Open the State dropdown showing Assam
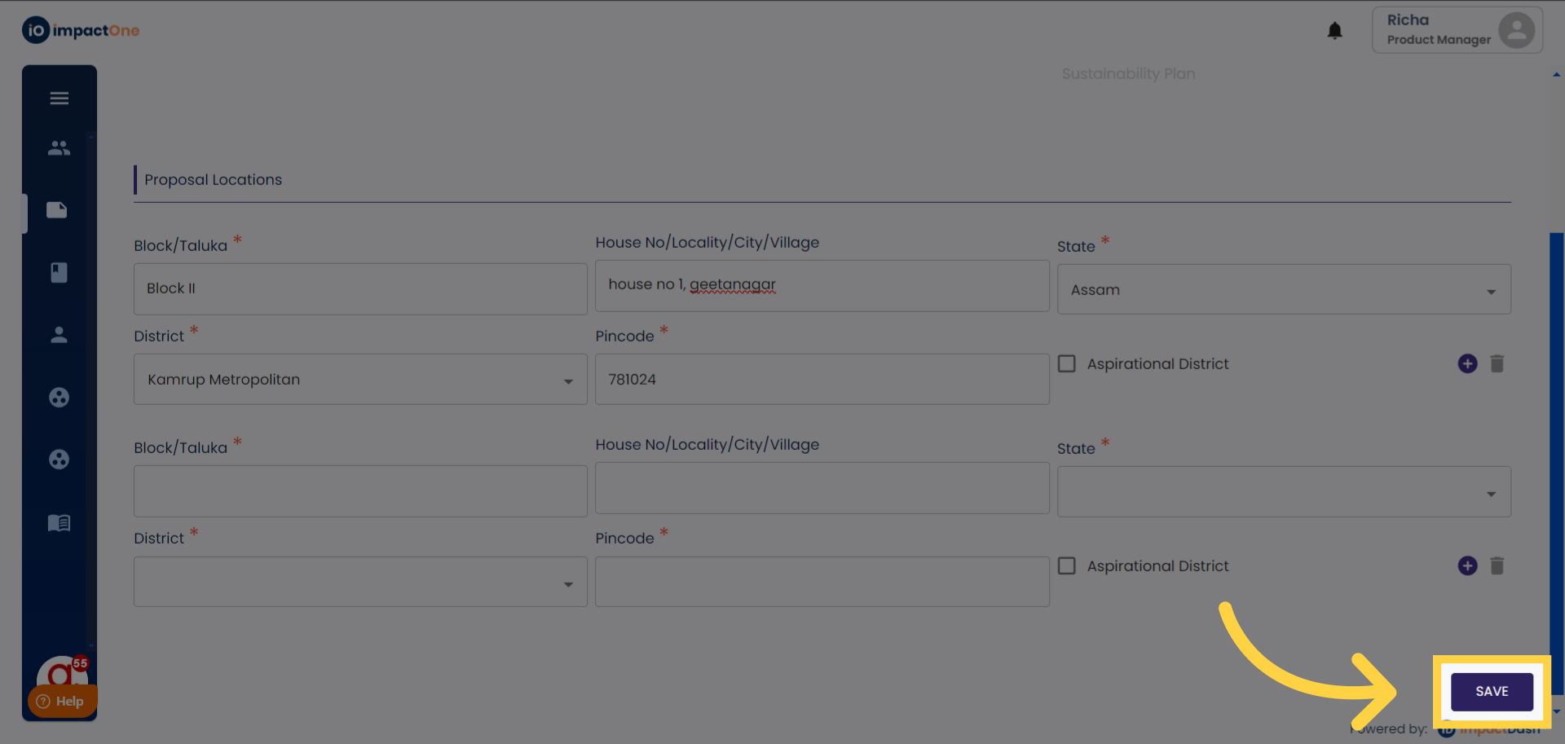The image size is (1565, 744). coord(1283,290)
